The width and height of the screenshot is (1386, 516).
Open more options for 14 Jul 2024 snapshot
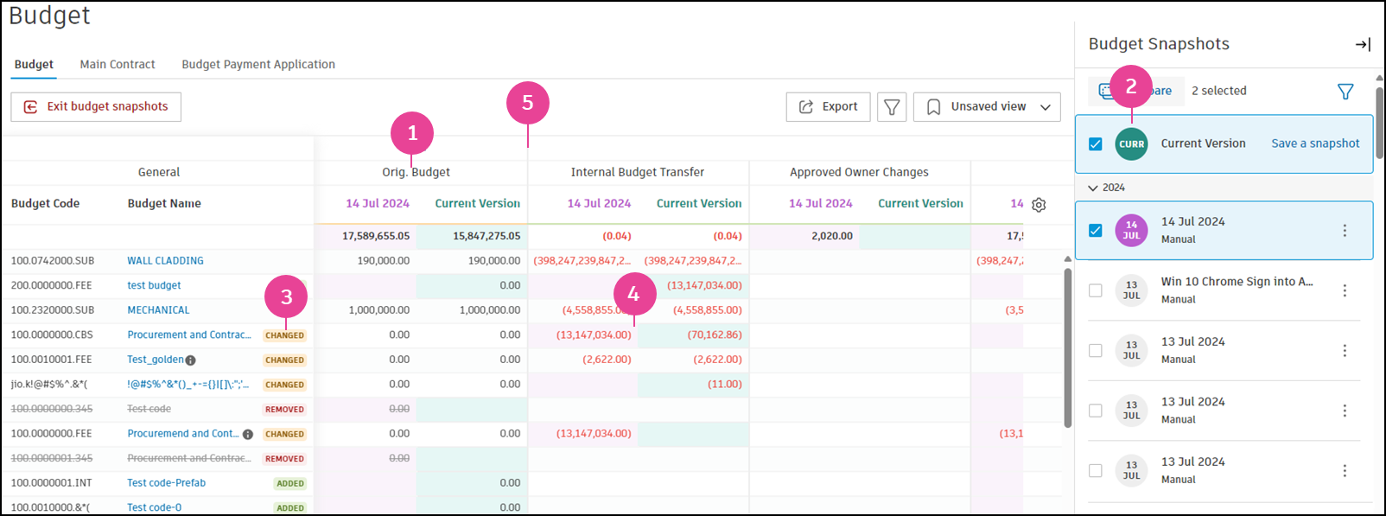(x=1345, y=231)
